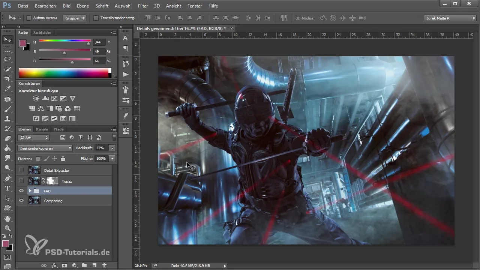Create a new layer
The image size is (480, 270).
(94, 265)
